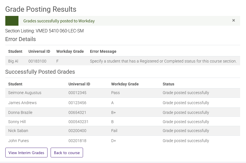
Task: Click the Error Details section heading
Action: 20,39
